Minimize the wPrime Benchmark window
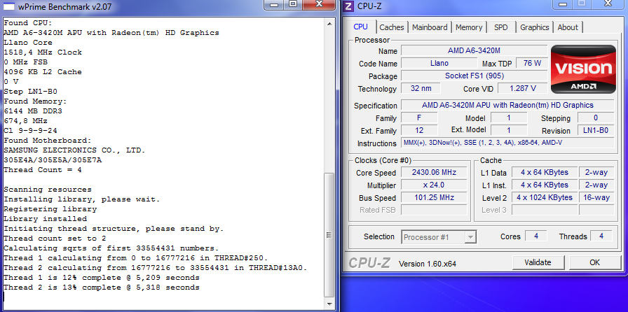The height and width of the screenshot is (312, 628). (274, 4)
